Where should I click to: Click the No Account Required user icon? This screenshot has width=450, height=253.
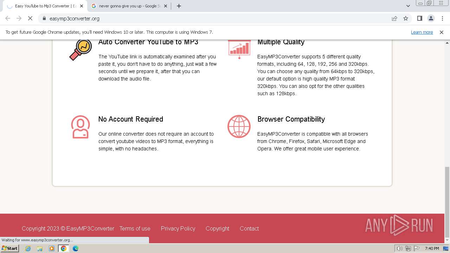pyautogui.click(x=81, y=127)
